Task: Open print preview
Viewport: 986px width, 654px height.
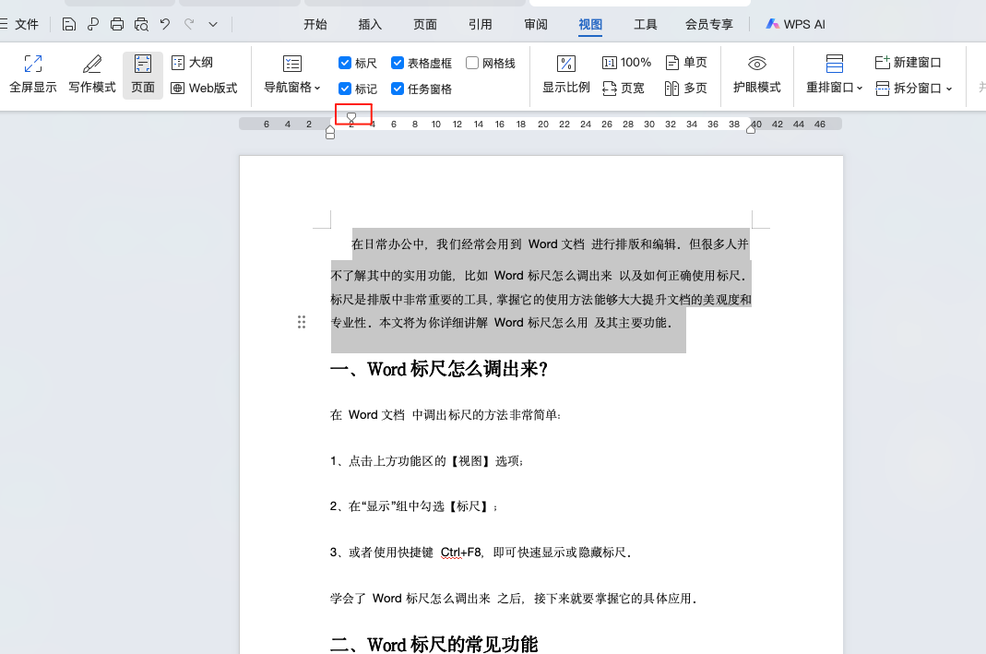Action: pyautogui.click(x=140, y=24)
